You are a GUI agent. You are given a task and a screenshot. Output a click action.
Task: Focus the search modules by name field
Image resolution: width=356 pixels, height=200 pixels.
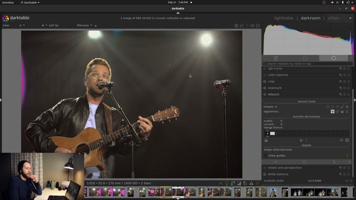(x=308, y=64)
